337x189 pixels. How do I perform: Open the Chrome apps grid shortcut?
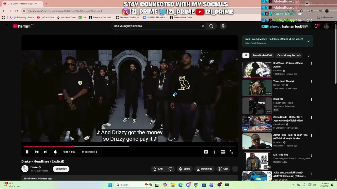coord(3,17)
